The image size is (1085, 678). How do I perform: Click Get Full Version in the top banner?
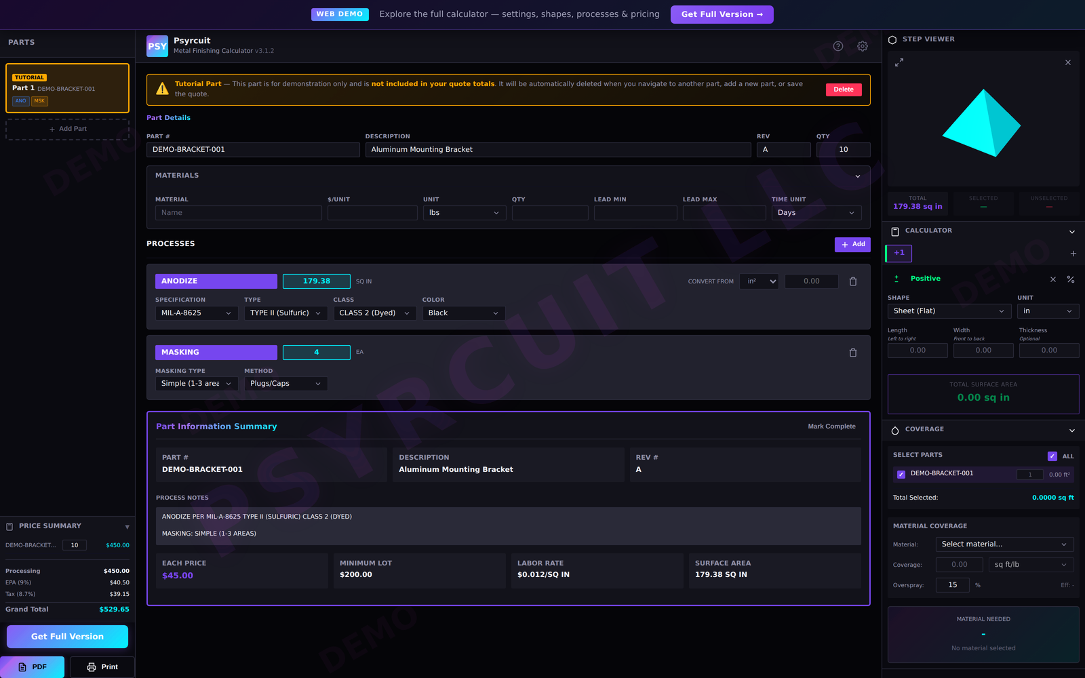point(722,14)
